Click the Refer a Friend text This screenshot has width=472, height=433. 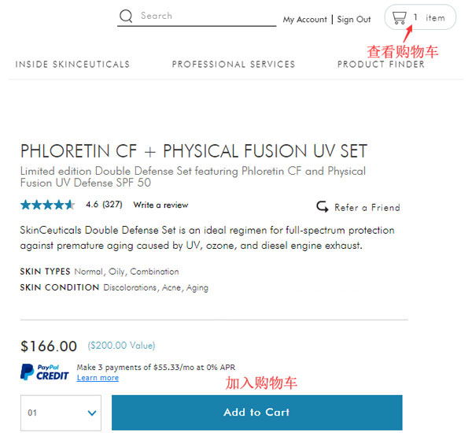tap(367, 208)
